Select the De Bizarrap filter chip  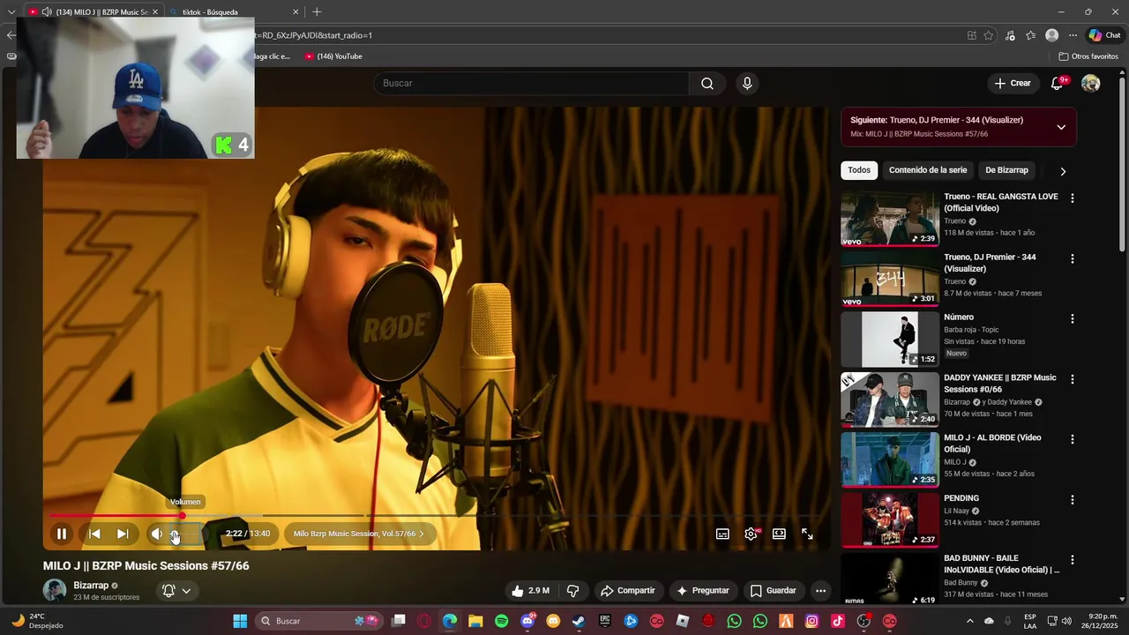(x=1006, y=170)
